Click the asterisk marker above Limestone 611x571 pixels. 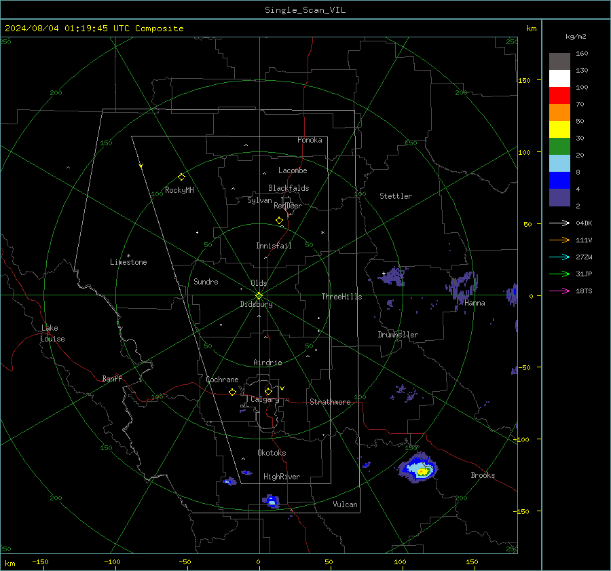point(128,256)
